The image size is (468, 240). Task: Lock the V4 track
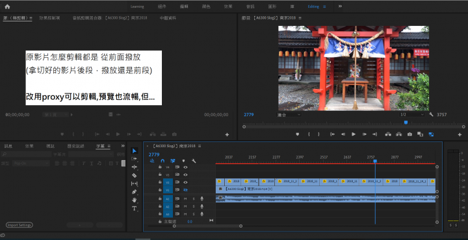[x=160, y=167]
